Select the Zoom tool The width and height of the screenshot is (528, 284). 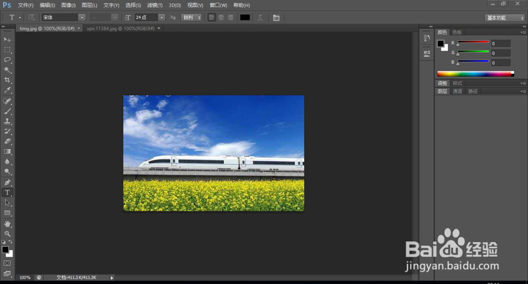click(x=7, y=233)
